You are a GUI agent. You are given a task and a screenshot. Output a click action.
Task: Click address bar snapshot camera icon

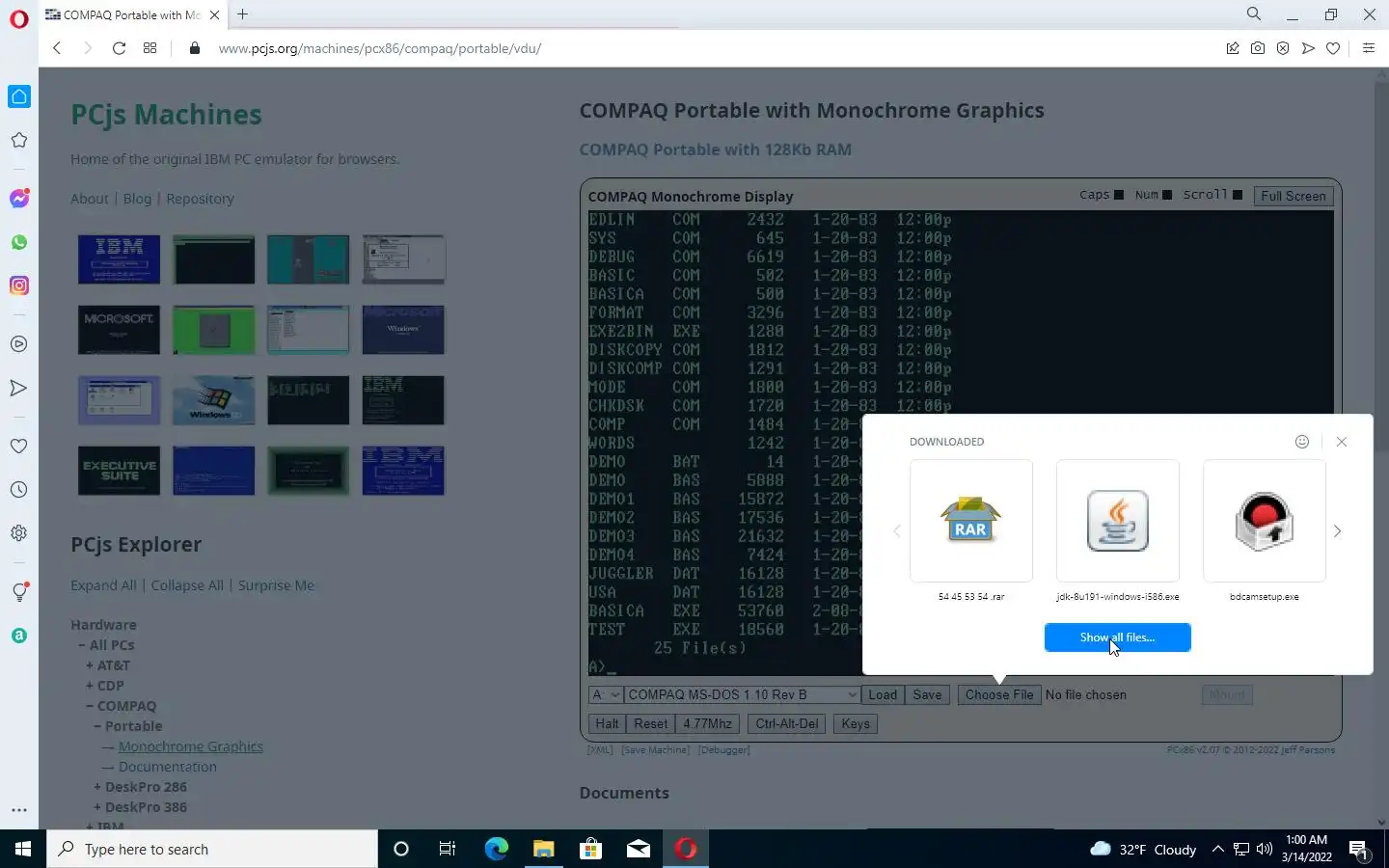(1258, 48)
